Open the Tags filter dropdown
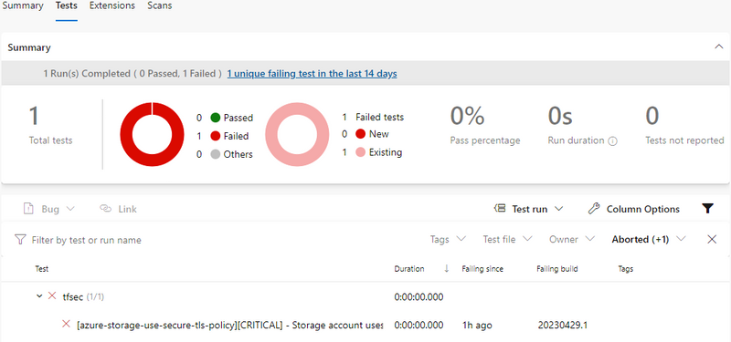731x342 pixels. 448,239
